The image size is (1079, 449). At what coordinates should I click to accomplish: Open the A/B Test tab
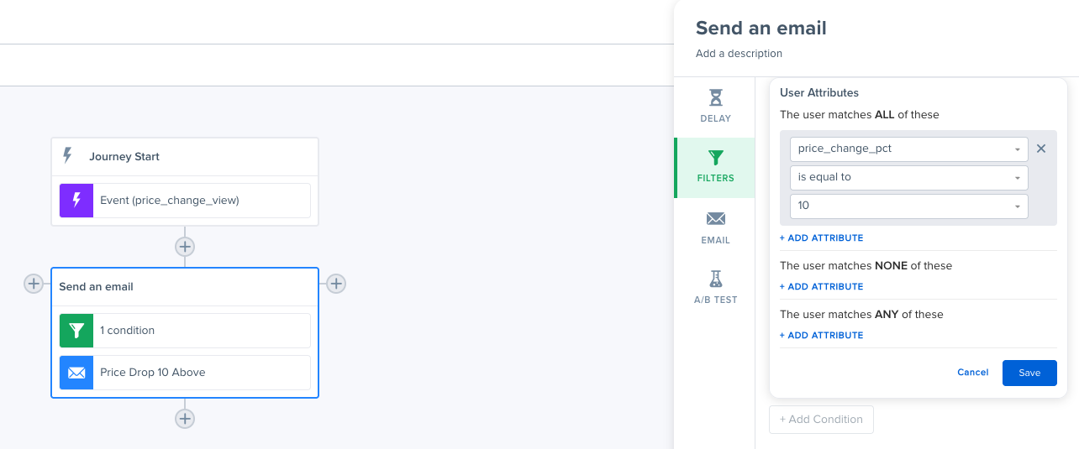(x=716, y=287)
